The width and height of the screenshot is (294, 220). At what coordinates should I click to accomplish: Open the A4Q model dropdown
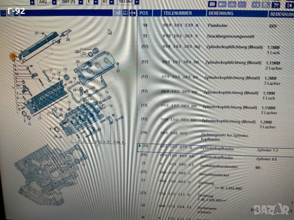click(x=54, y=2)
